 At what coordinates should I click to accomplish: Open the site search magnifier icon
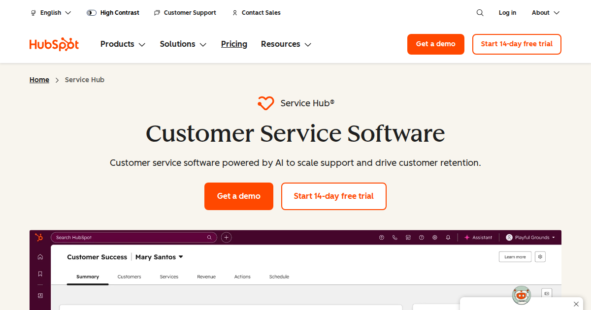pos(480,13)
